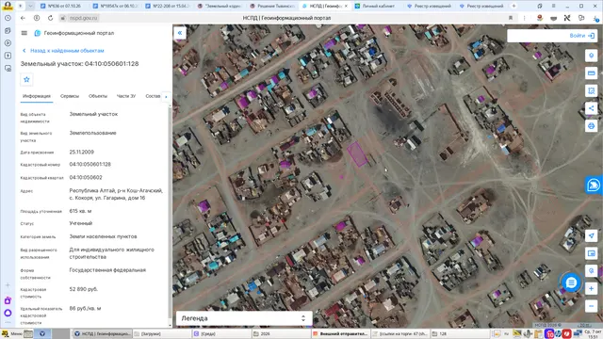Viewport: 603px width, 339px height.
Task: Open the browser downloads icon
Action: [x=595, y=18]
